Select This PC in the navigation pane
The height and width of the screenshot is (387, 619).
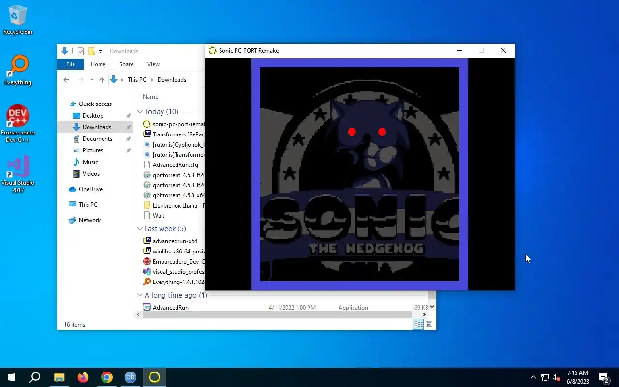88,205
